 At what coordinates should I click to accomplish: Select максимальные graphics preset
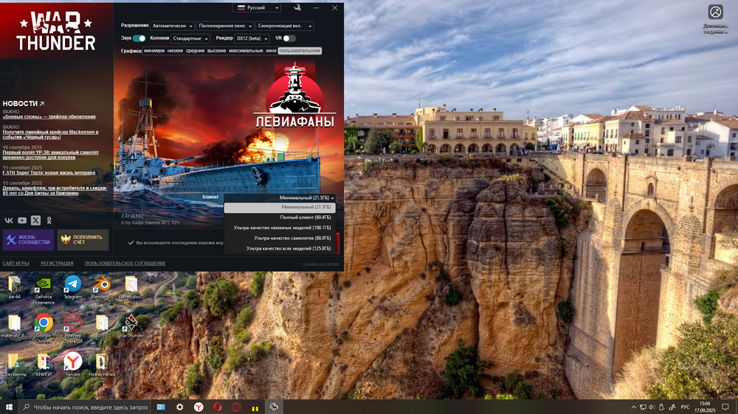pyautogui.click(x=246, y=51)
